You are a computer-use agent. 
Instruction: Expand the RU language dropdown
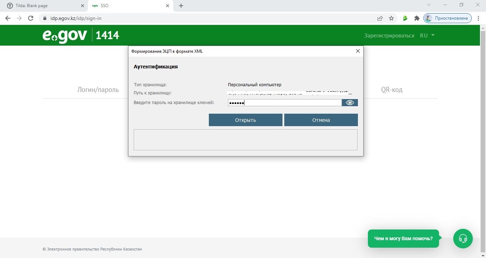[427, 36]
